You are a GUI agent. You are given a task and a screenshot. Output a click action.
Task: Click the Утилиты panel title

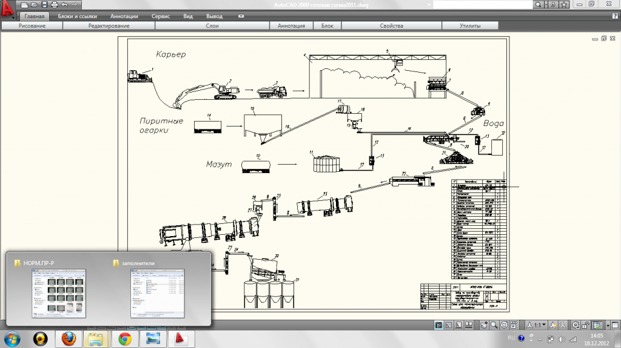[x=470, y=25]
